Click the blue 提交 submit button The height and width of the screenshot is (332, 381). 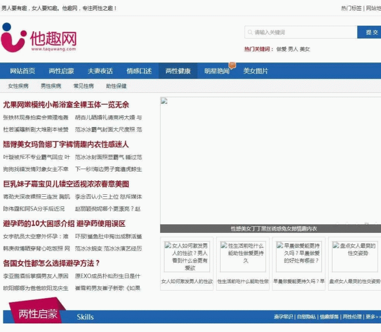coord(371,32)
